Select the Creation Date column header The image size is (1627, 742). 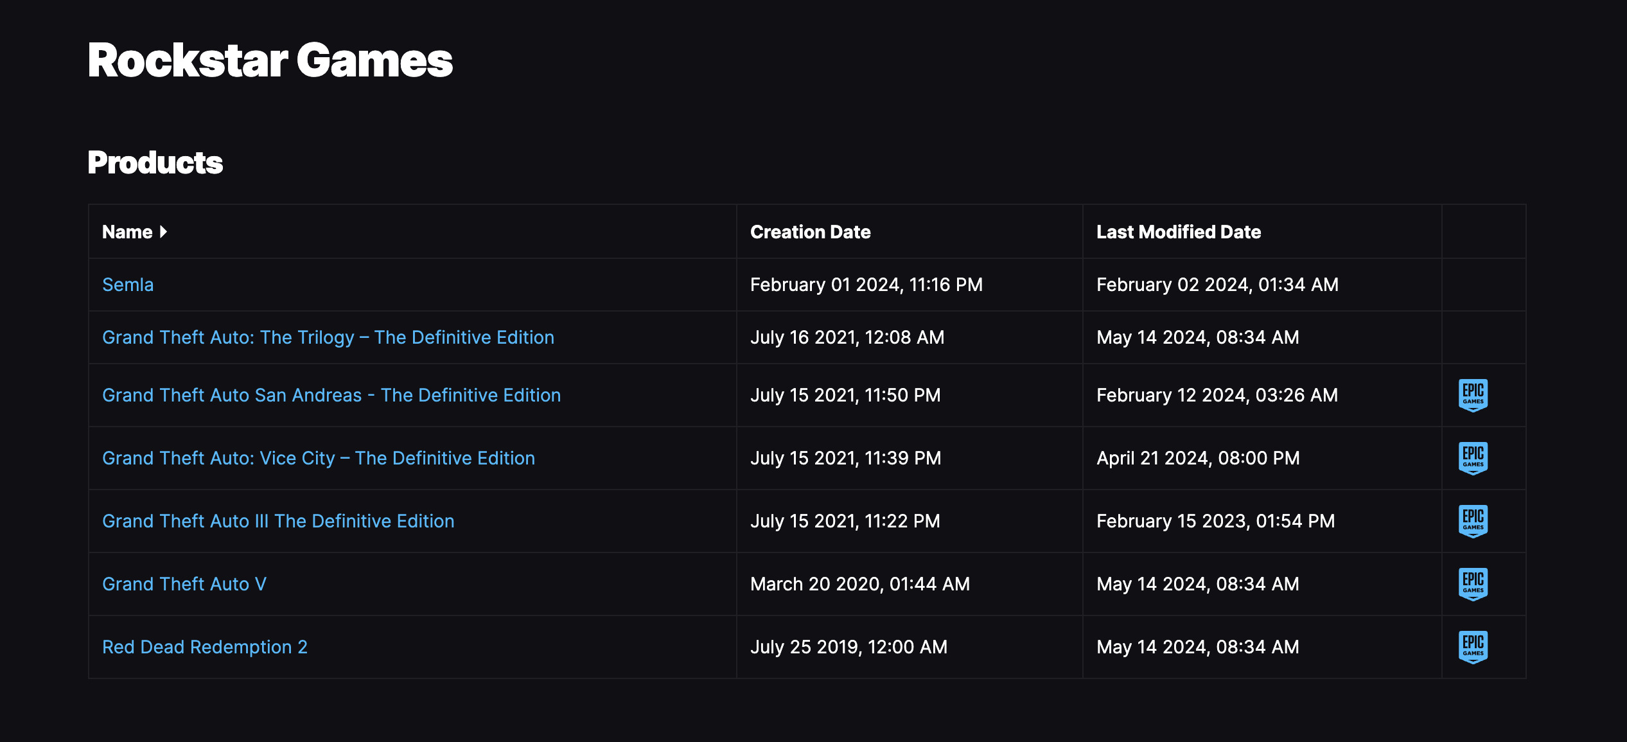click(x=811, y=232)
